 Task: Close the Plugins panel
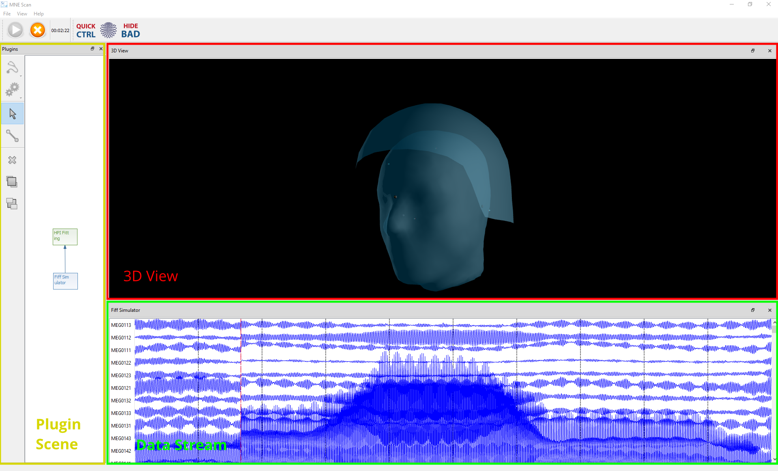(101, 49)
